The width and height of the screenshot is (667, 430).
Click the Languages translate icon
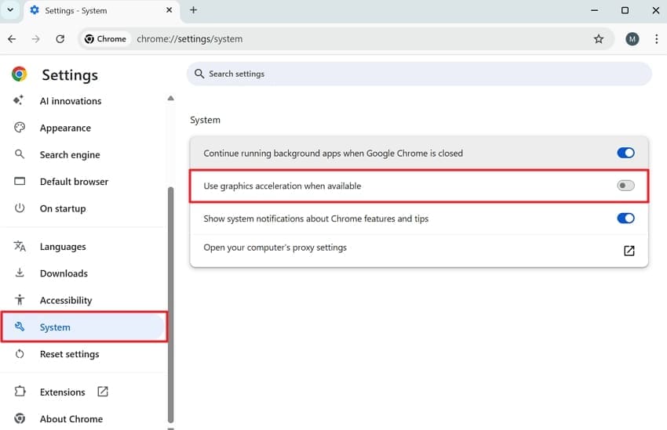[x=20, y=246]
